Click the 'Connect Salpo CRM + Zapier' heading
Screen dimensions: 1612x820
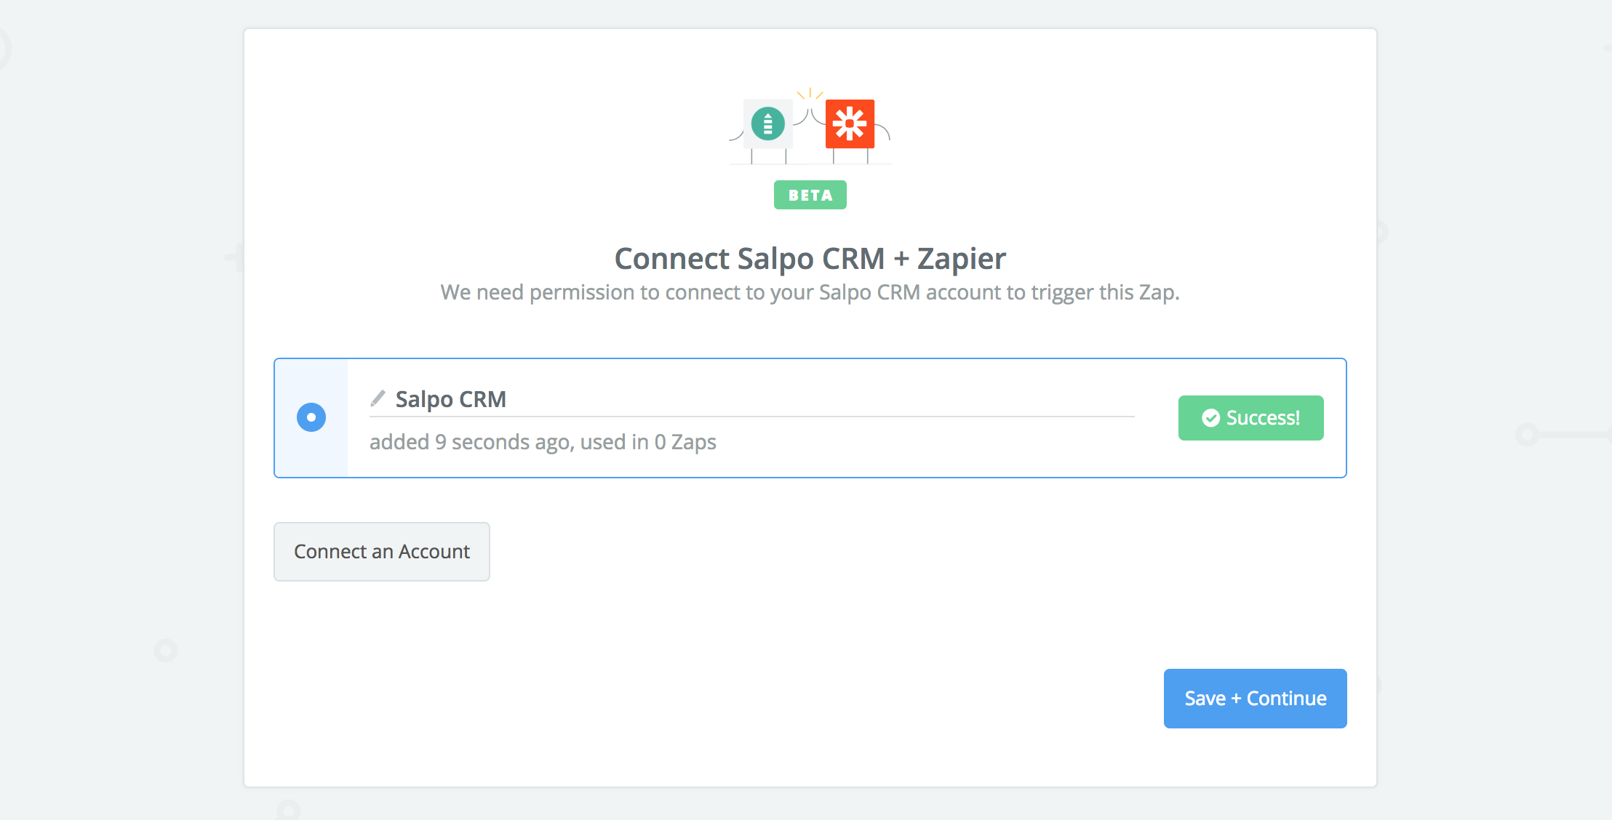click(810, 258)
